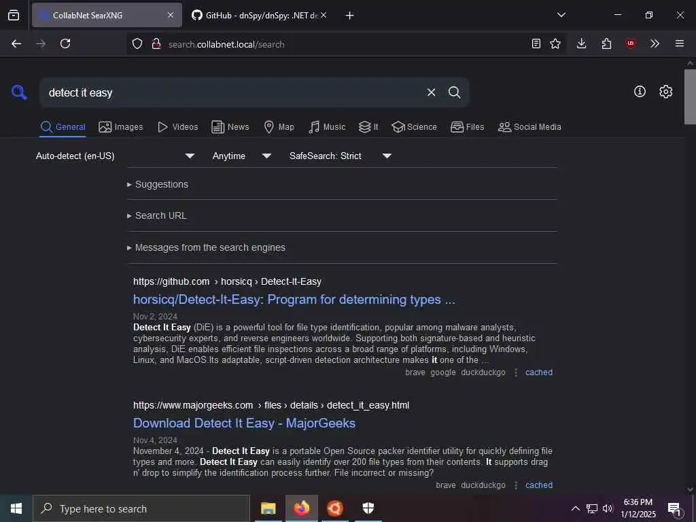This screenshot has height=522, width=696.
Task: Click the browser address bar
Action: pyautogui.click(x=346, y=44)
